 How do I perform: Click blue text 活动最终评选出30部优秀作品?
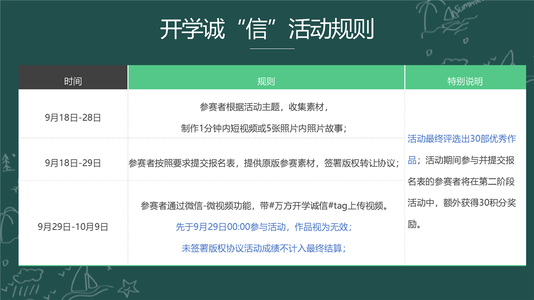click(x=461, y=139)
